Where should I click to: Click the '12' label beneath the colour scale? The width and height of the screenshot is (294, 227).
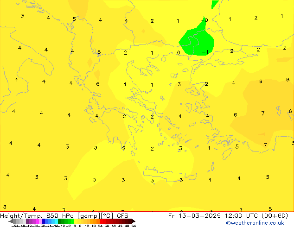[x=87, y=226]
